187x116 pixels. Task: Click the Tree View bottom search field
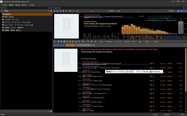click(24, 111)
